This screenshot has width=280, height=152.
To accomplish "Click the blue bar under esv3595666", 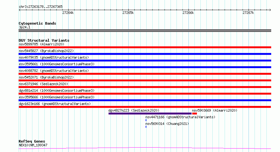I will 145,100.
